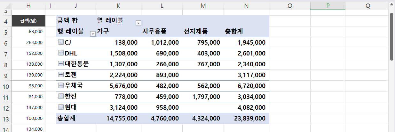Viewport: 395px width, 132px height.
Task: Click cell with value 6,720,000
Action: coord(246,86)
